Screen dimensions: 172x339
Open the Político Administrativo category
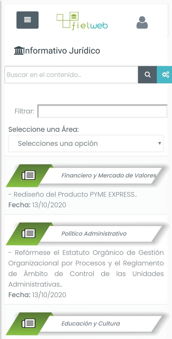(94, 234)
